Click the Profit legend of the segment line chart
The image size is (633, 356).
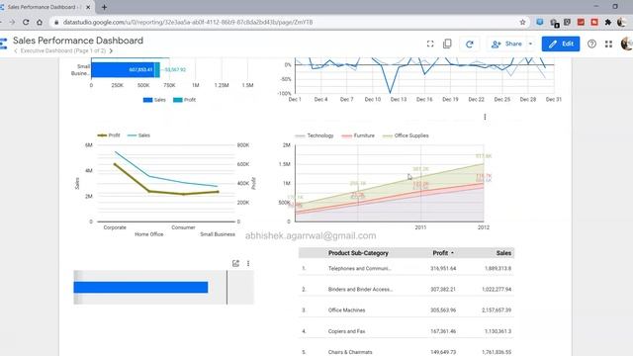[109, 135]
